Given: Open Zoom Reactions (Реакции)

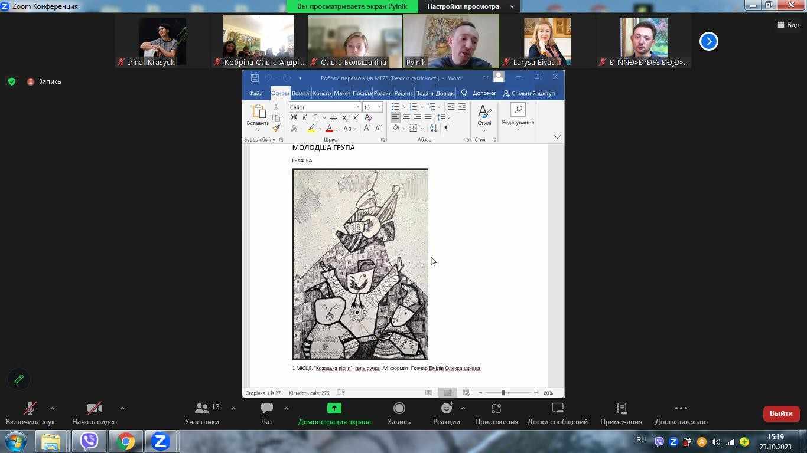Looking at the screenshot, I should coord(447,413).
